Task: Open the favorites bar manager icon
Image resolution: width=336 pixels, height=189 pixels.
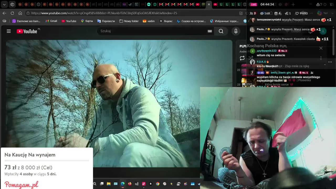Action: 4,21
